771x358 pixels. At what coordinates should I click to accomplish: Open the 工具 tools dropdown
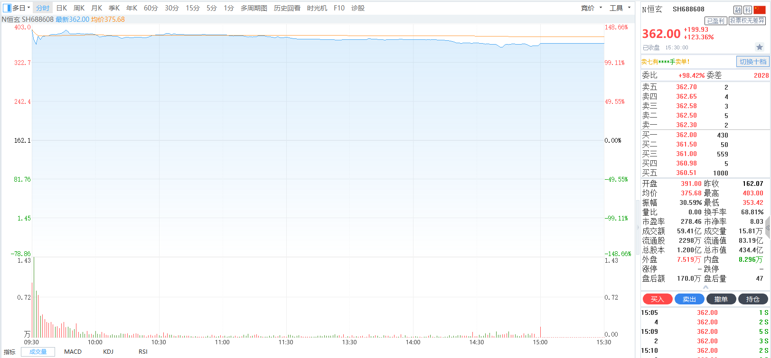pyautogui.click(x=620, y=8)
